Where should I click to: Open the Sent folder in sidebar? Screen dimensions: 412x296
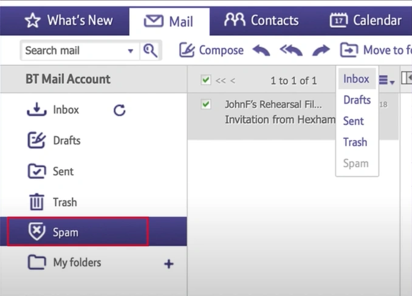[63, 172]
